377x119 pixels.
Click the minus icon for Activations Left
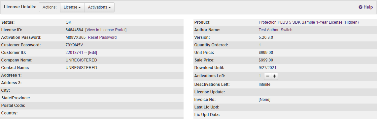pyautogui.click(x=268, y=76)
